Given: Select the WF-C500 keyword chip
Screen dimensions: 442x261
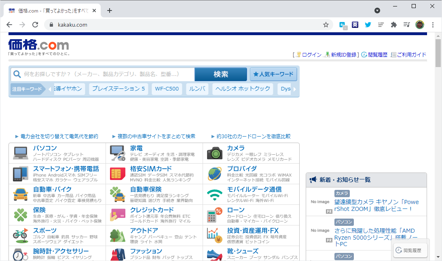Looking at the screenshot, I should click(167, 89).
